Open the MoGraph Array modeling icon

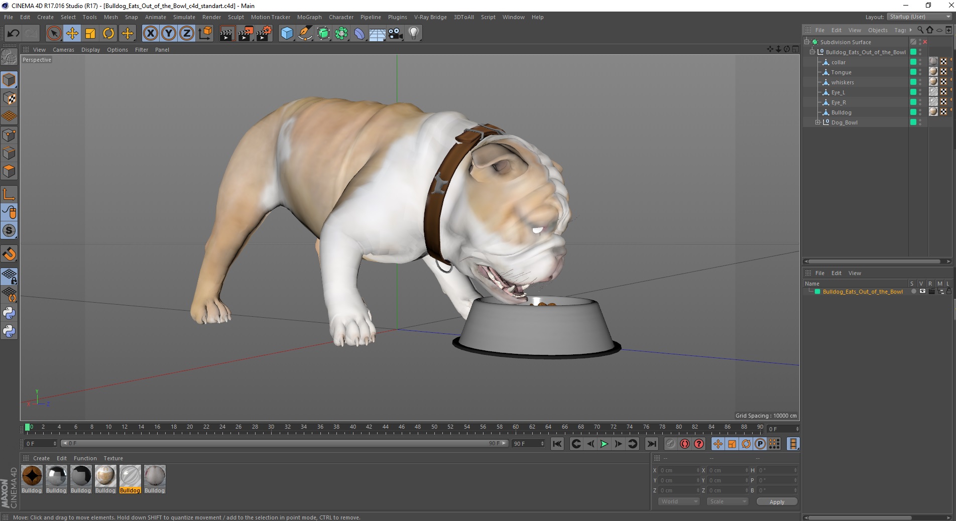[x=341, y=34]
